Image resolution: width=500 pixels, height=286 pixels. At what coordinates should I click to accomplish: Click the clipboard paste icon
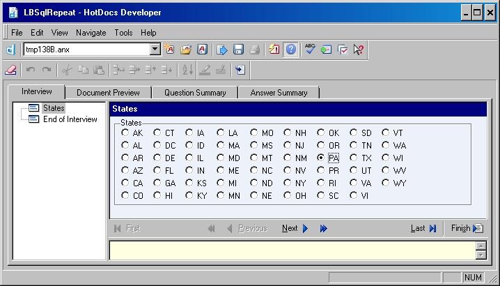[x=99, y=70]
